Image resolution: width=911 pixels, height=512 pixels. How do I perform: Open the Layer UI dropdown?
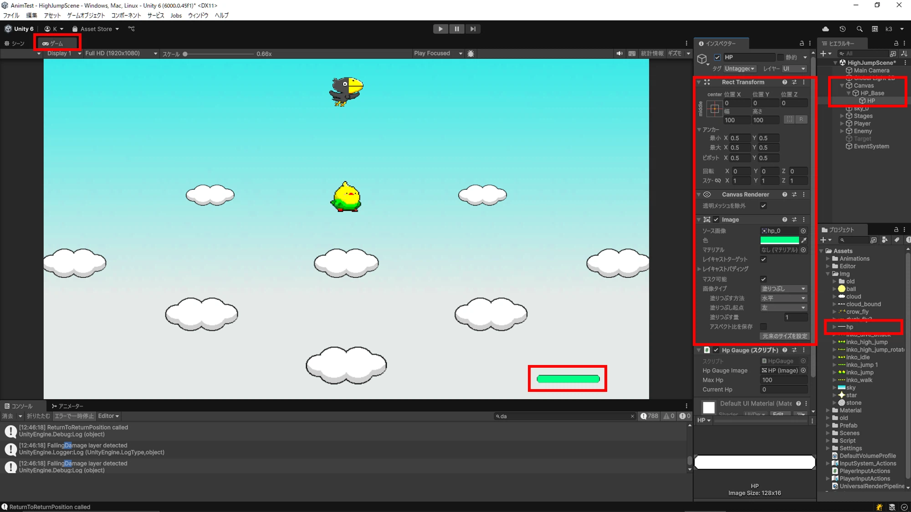794,69
